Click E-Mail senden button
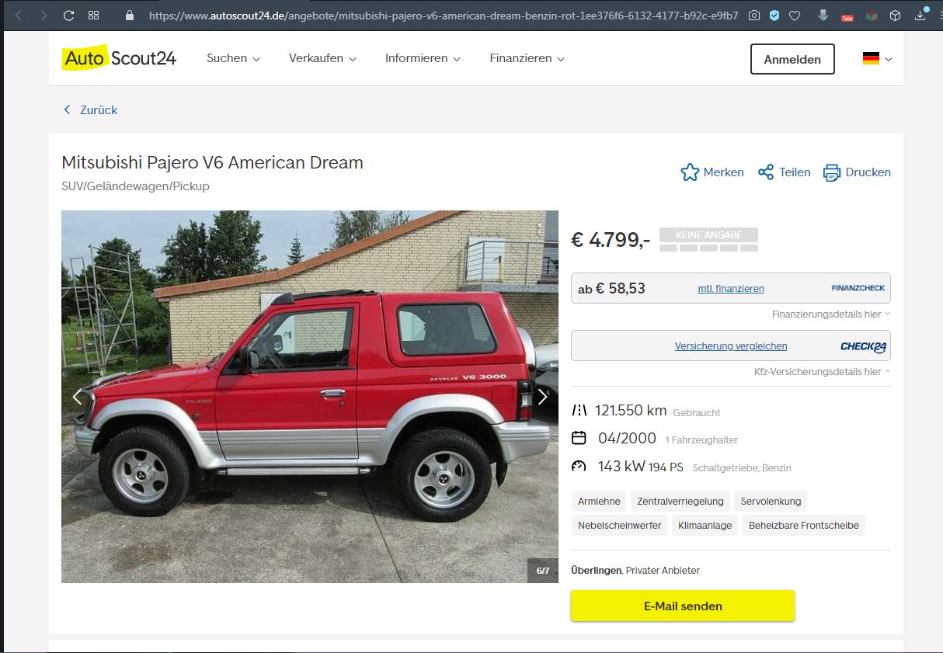 [683, 606]
